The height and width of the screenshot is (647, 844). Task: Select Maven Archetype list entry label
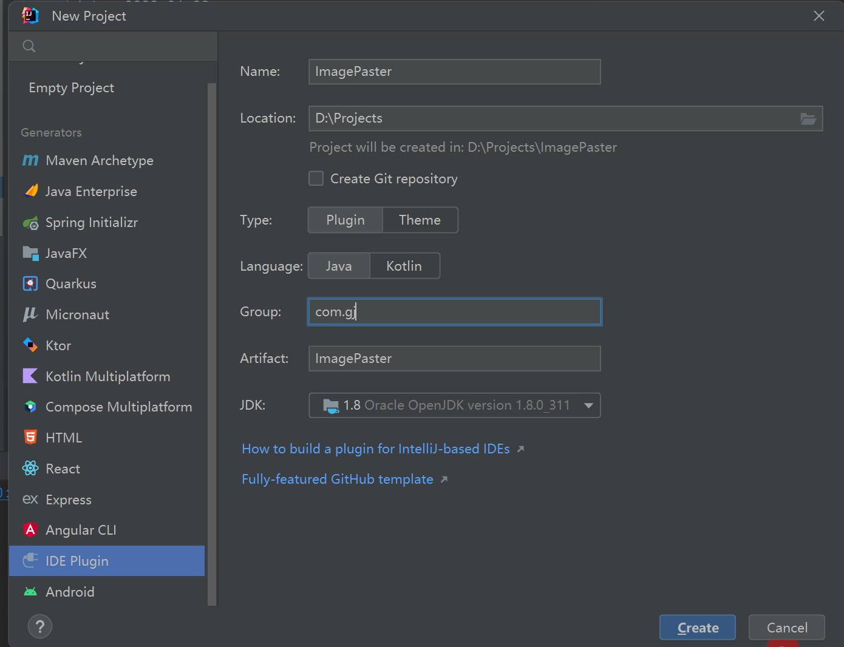coord(100,160)
